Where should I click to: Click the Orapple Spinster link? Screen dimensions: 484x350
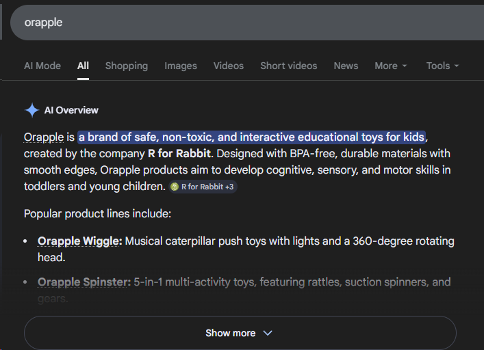tap(84, 282)
